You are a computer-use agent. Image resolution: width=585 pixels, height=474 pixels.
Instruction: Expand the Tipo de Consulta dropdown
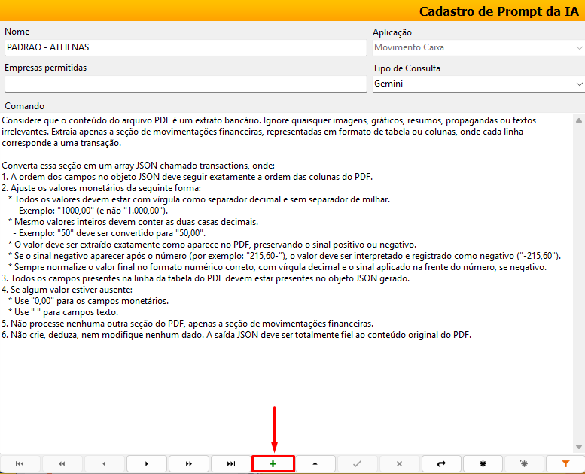(x=578, y=84)
